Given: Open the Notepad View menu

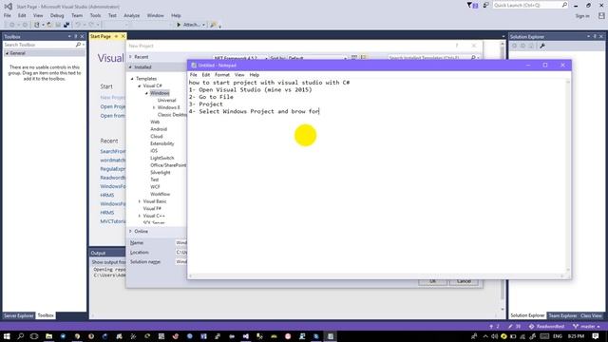Looking at the screenshot, I should 239,75.
